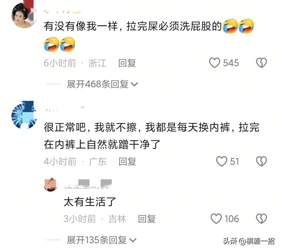Image resolution: width=281 pixels, height=251 pixels.
Task: Select comment text 很正常吧，我就不擦
Action: pos(90,127)
